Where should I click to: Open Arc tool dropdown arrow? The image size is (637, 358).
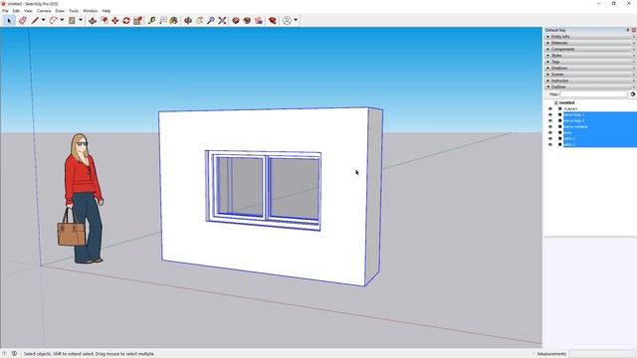pyautogui.click(x=62, y=20)
